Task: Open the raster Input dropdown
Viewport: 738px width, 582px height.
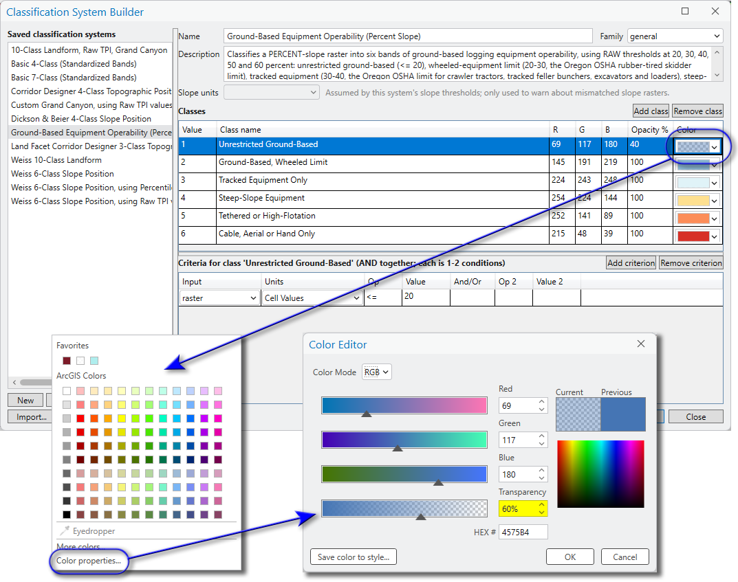Action: 219,298
